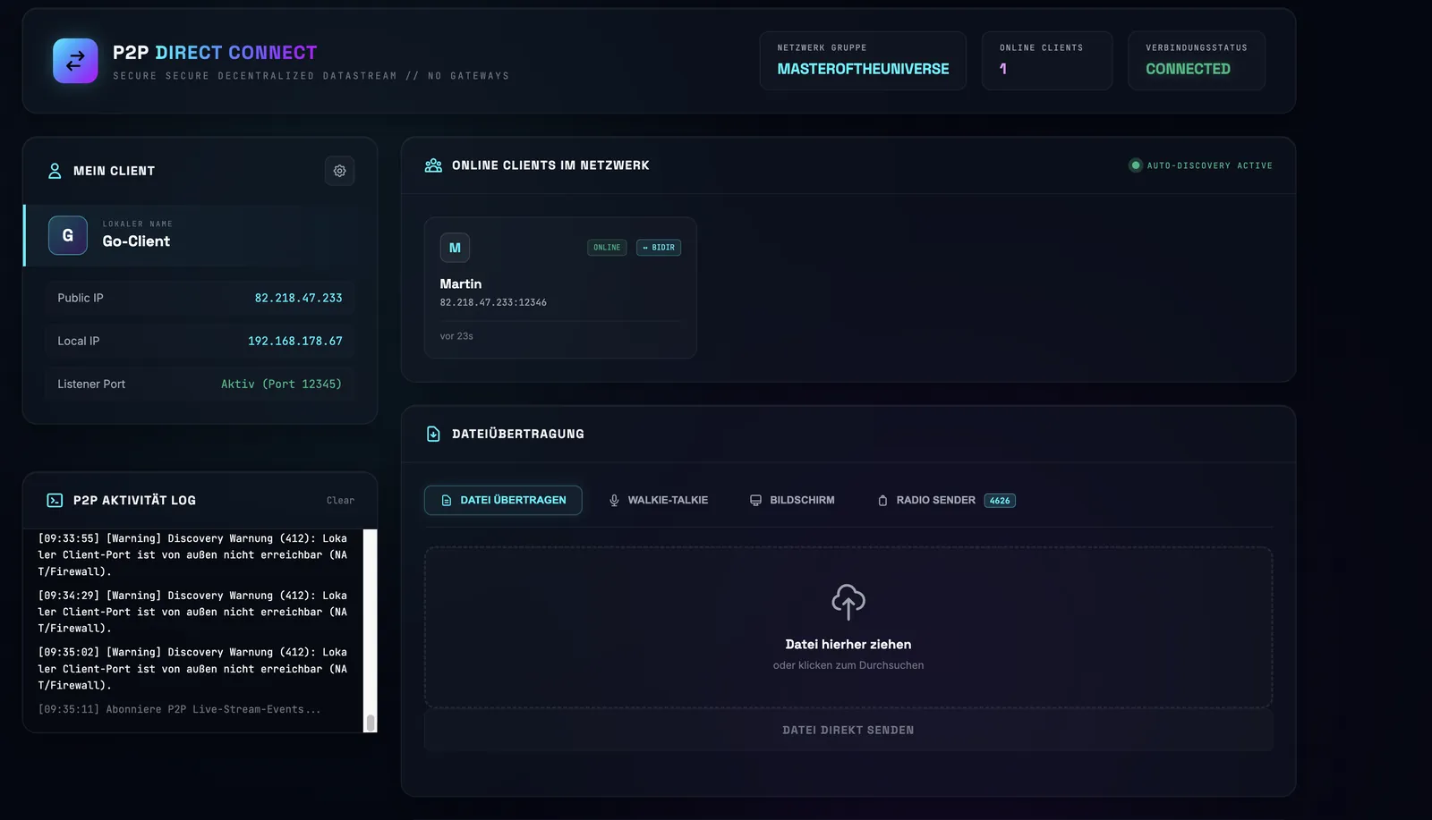Click the Auto-Discovery Active label
Image resolution: width=1432 pixels, height=820 pixels.
[x=1209, y=165]
